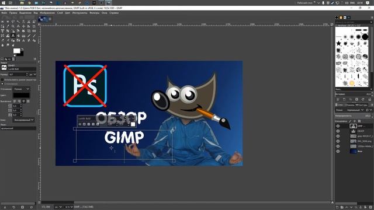Select the Smudge tool
The height and width of the screenshot is (210, 374).
point(8,45)
